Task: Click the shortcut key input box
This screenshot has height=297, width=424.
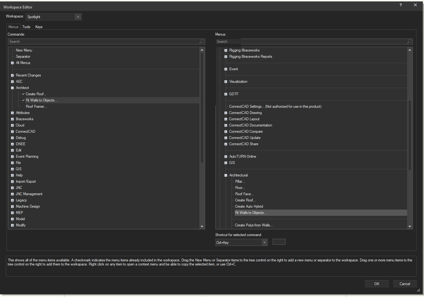Action: [279, 242]
